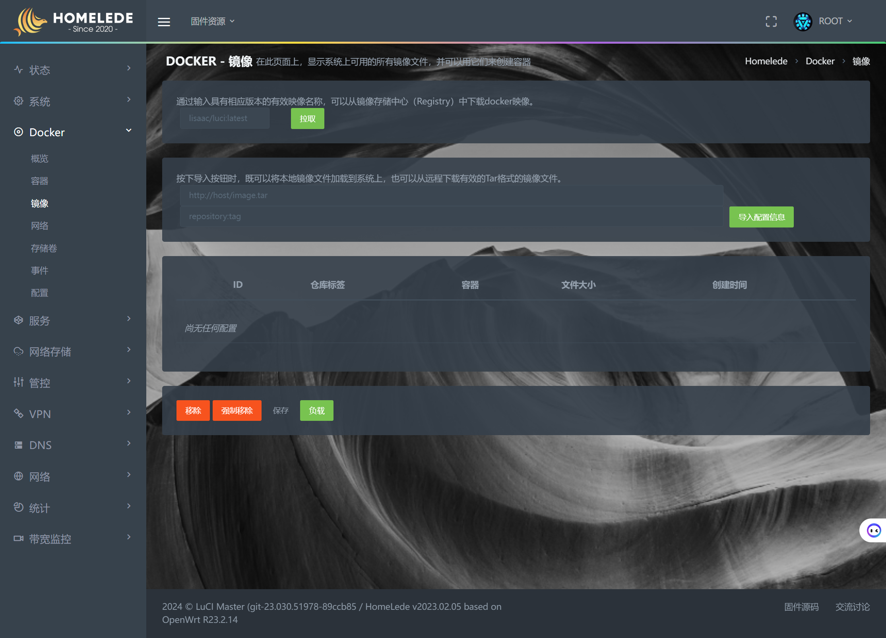Expand the VPN menu chevron
The height and width of the screenshot is (638, 886).
point(129,412)
